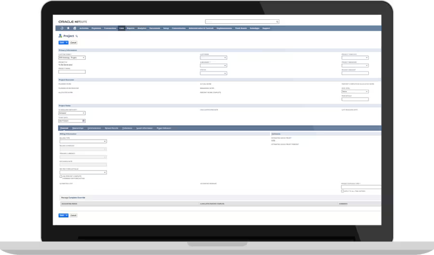Click the Recent Records clock icon
434x255 pixels.
(61, 28)
